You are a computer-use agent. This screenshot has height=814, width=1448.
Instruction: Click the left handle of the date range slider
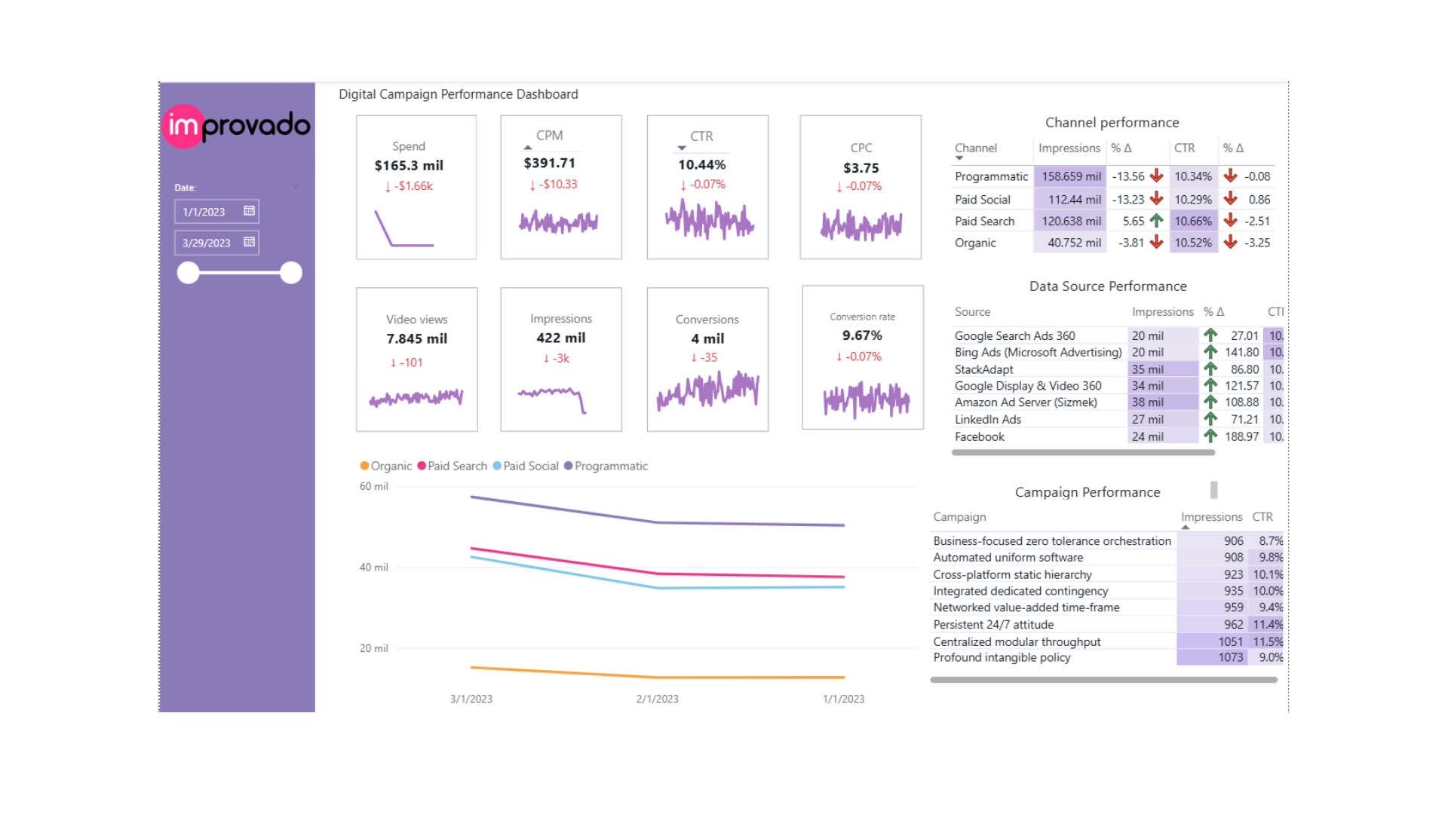pos(188,273)
